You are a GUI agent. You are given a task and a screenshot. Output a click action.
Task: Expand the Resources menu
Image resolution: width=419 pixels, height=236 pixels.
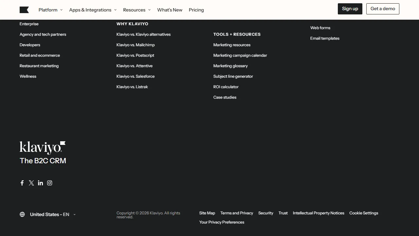pyautogui.click(x=137, y=10)
